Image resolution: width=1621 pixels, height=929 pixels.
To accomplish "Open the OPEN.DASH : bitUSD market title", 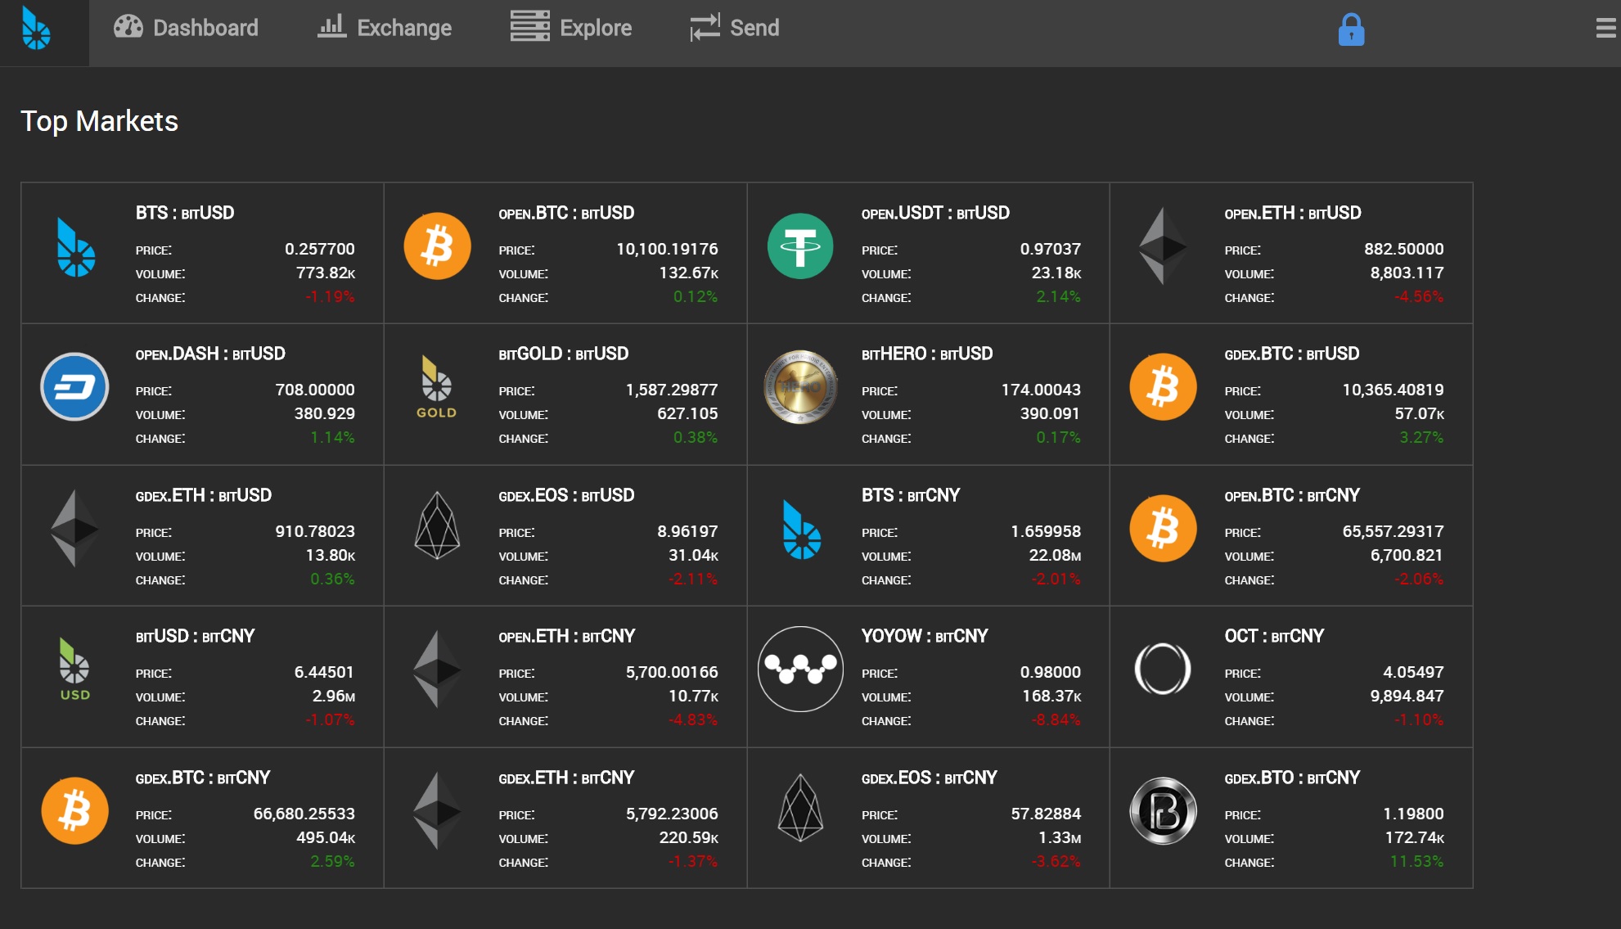I will click(x=210, y=354).
